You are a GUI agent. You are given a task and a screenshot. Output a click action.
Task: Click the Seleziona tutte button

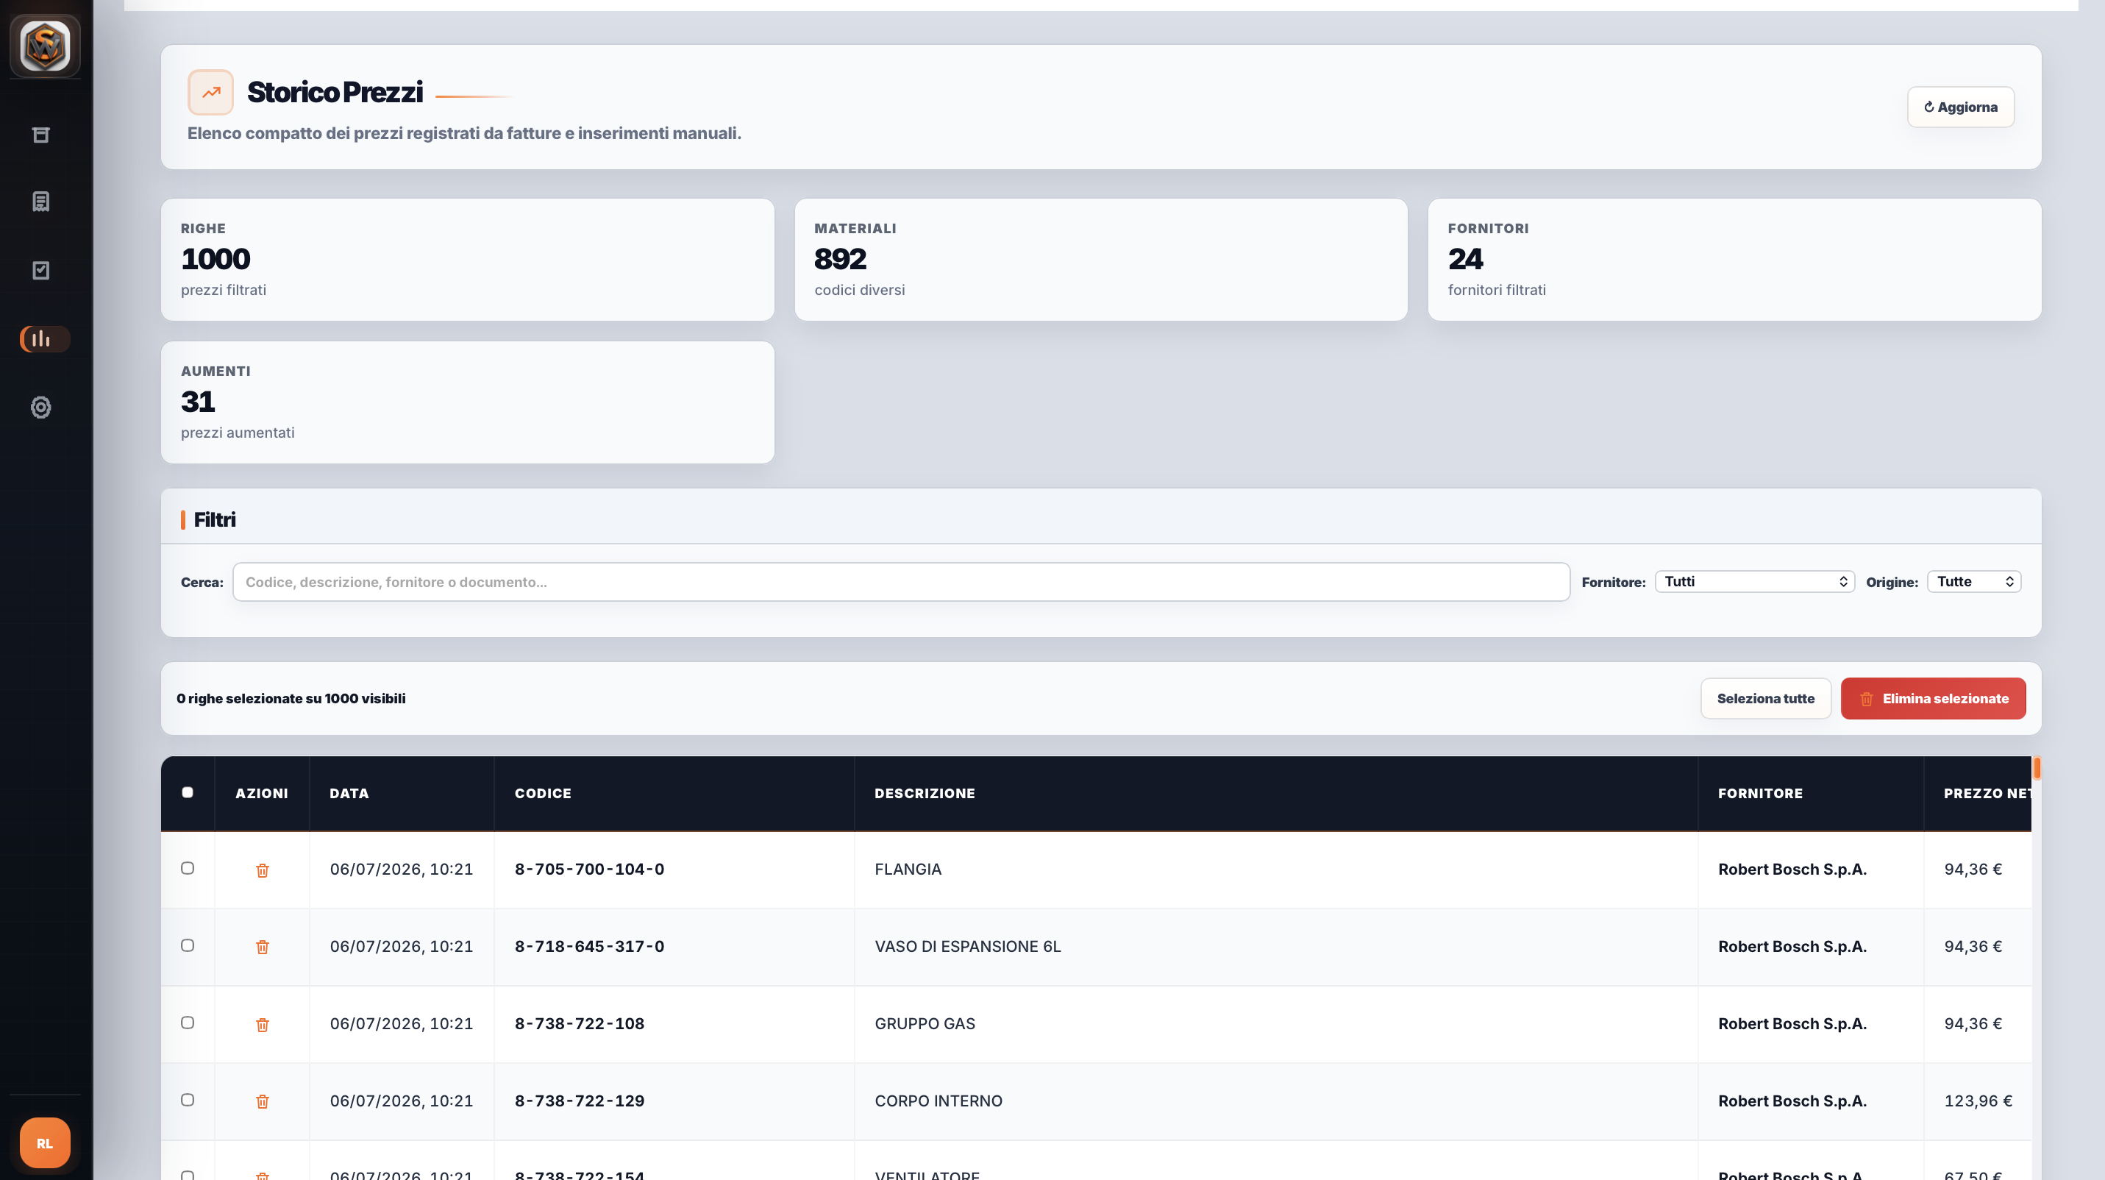(1765, 699)
